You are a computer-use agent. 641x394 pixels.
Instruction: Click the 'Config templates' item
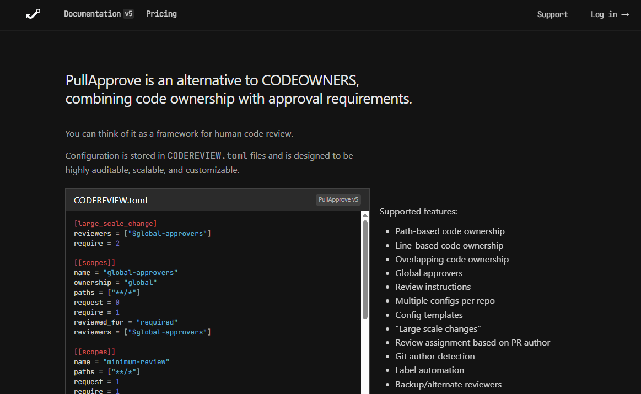(429, 315)
